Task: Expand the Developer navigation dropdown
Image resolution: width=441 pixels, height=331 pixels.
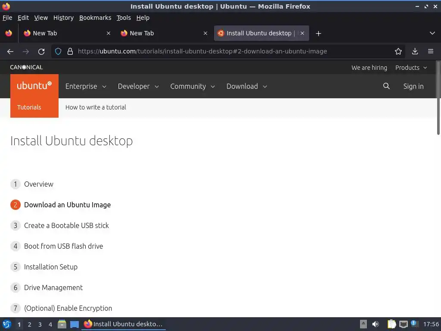Action: pyautogui.click(x=138, y=86)
